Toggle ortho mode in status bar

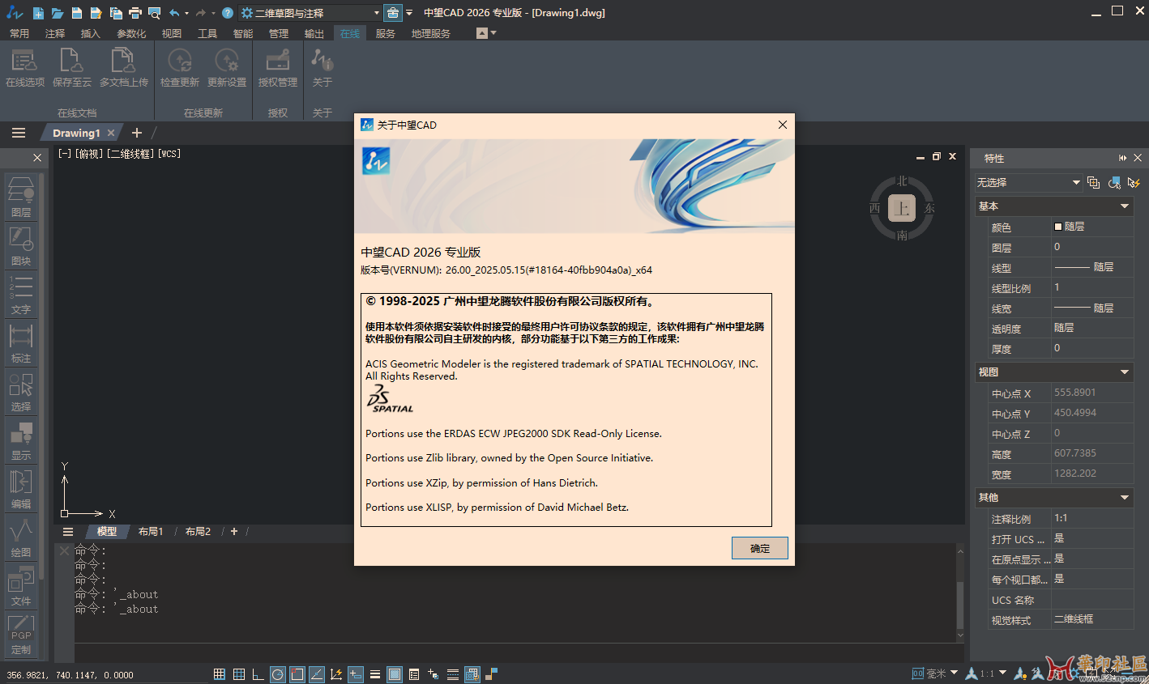point(258,674)
